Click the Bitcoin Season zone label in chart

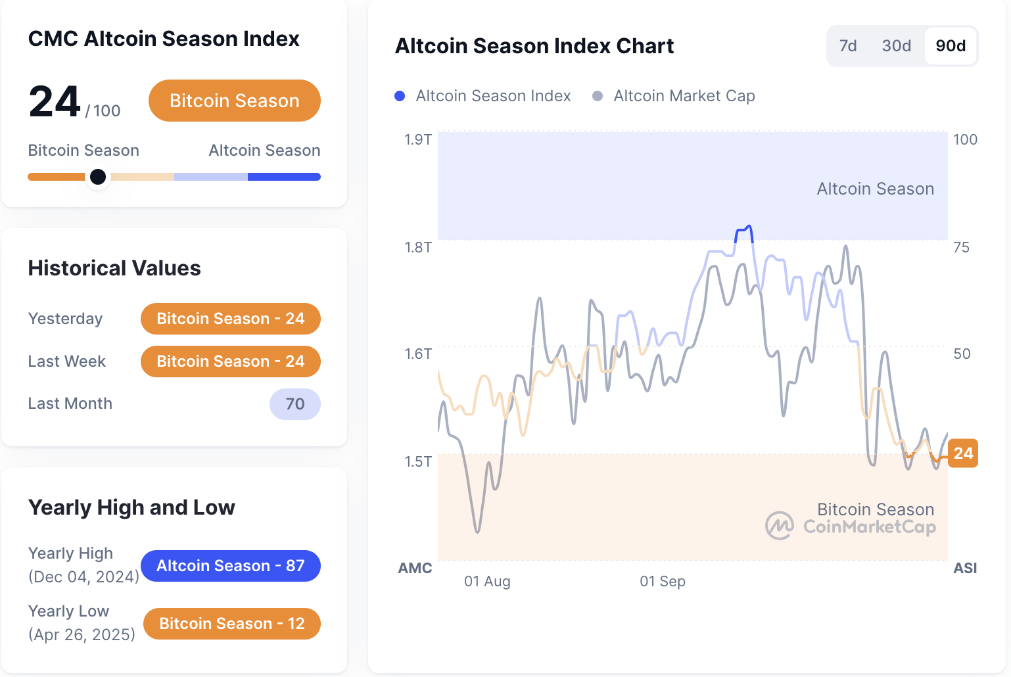pyautogui.click(x=875, y=509)
